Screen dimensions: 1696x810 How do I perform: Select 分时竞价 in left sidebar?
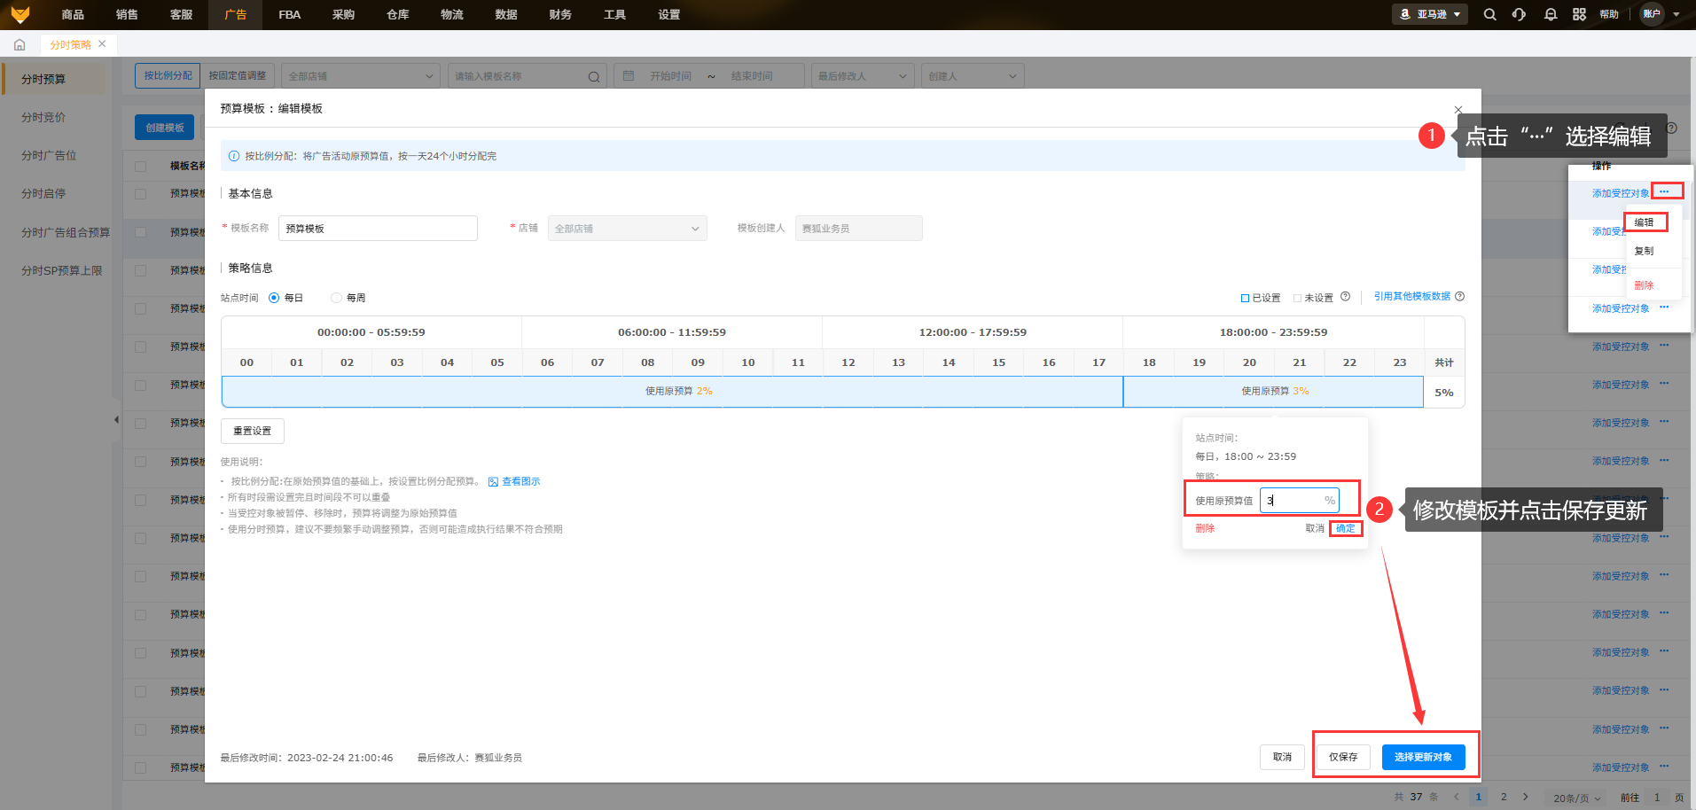[43, 117]
